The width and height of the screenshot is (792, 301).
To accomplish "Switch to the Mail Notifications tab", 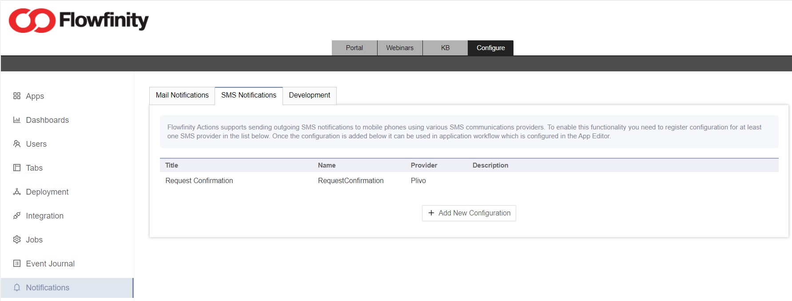I will pyautogui.click(x=182, y=95).
